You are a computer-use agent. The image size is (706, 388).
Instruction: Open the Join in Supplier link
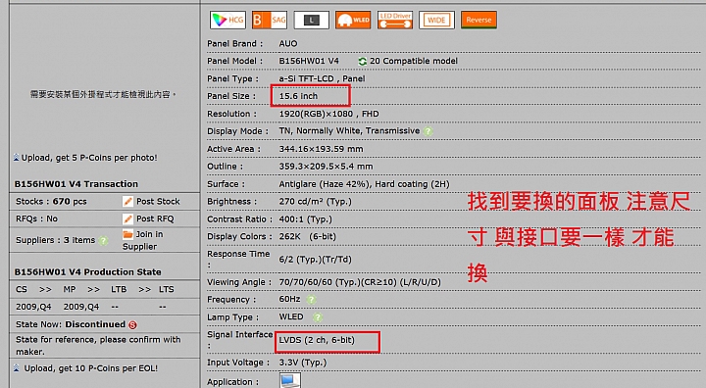point(143,240)
